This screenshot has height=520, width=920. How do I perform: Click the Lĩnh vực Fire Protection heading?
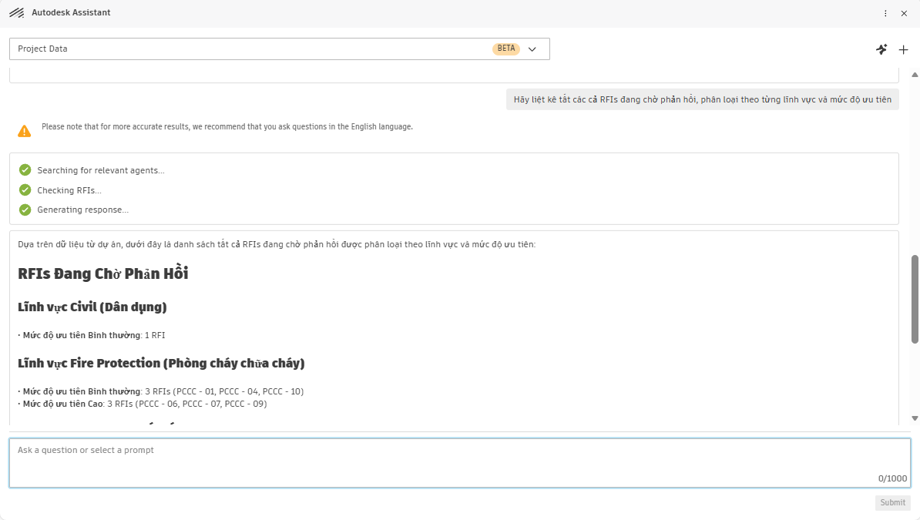pyautogui.click(x=161, y=364)
